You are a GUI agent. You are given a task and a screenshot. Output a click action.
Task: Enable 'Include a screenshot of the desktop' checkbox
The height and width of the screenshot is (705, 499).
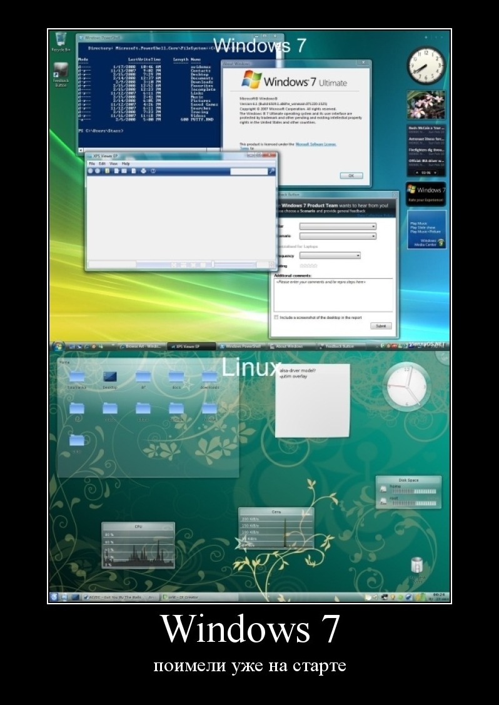pos(276,317)
